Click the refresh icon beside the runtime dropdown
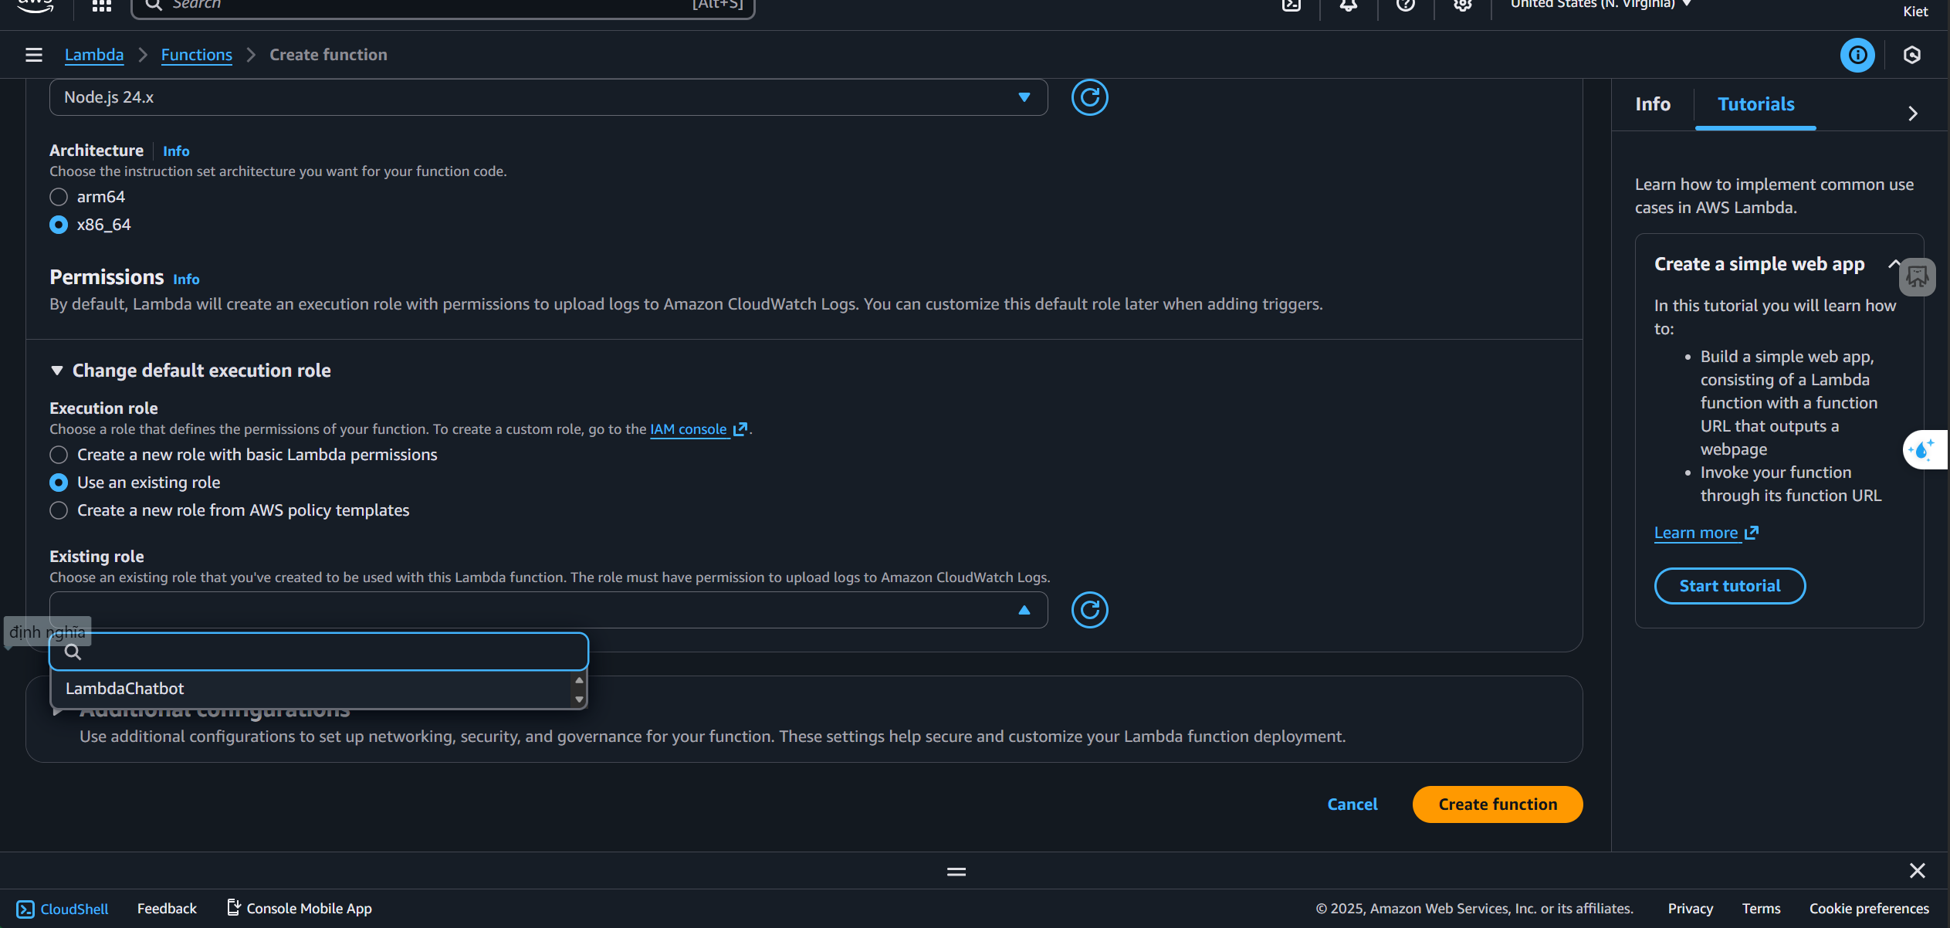 point(1089,97)
